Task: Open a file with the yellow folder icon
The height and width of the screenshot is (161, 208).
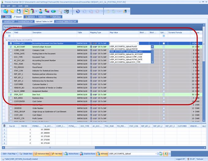Action: coord(12,11)
